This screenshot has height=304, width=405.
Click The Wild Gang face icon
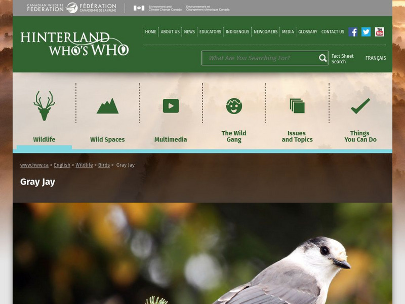pos(234,106)
